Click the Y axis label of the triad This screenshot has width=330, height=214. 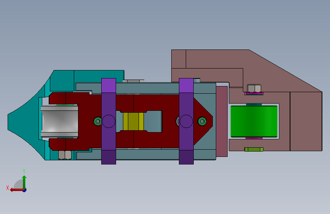point(24,171)
